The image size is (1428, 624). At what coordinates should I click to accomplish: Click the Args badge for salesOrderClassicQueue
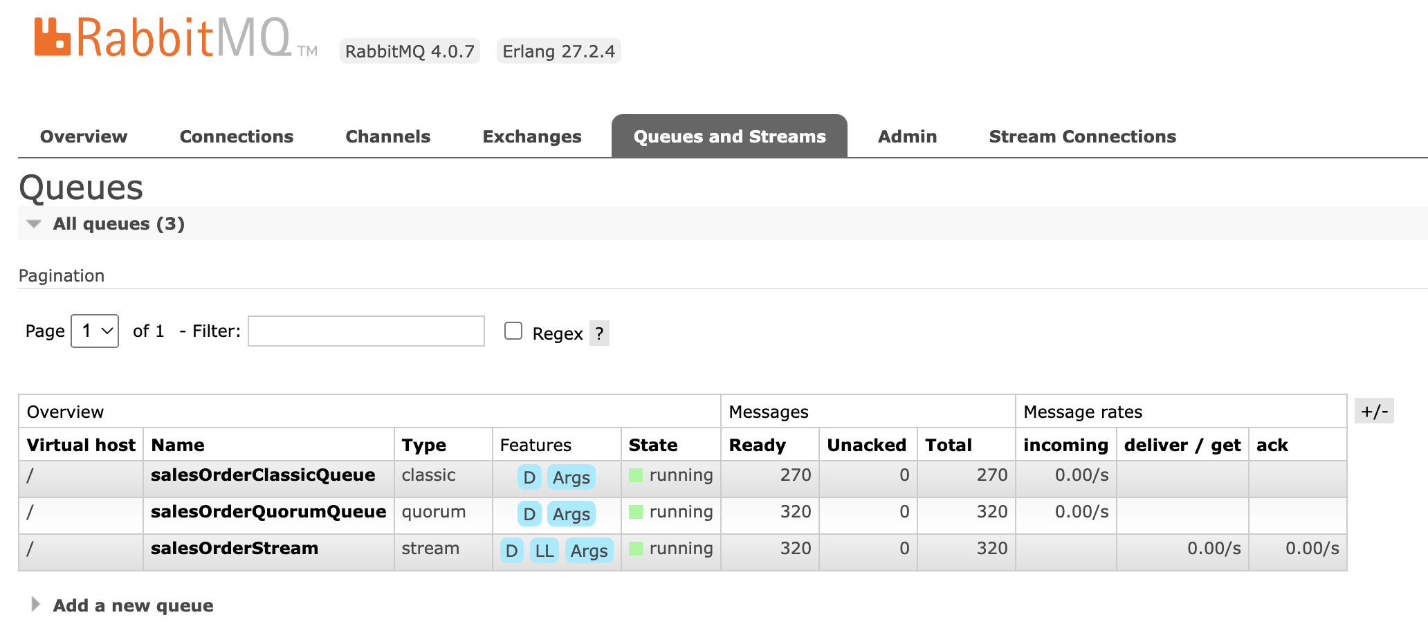tap(571, 477)
